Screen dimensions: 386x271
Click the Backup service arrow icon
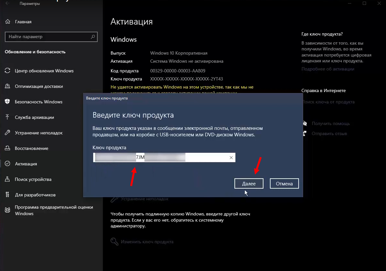[x=8, y=117]
